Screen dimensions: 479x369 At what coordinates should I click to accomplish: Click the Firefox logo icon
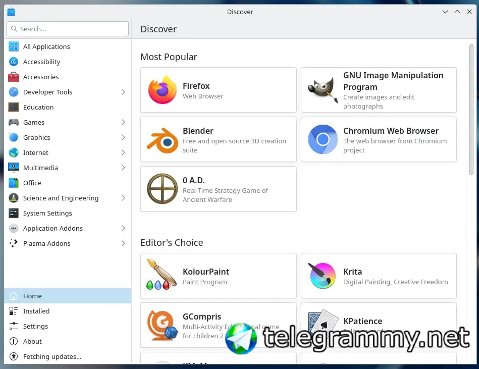tap(163, 90)
